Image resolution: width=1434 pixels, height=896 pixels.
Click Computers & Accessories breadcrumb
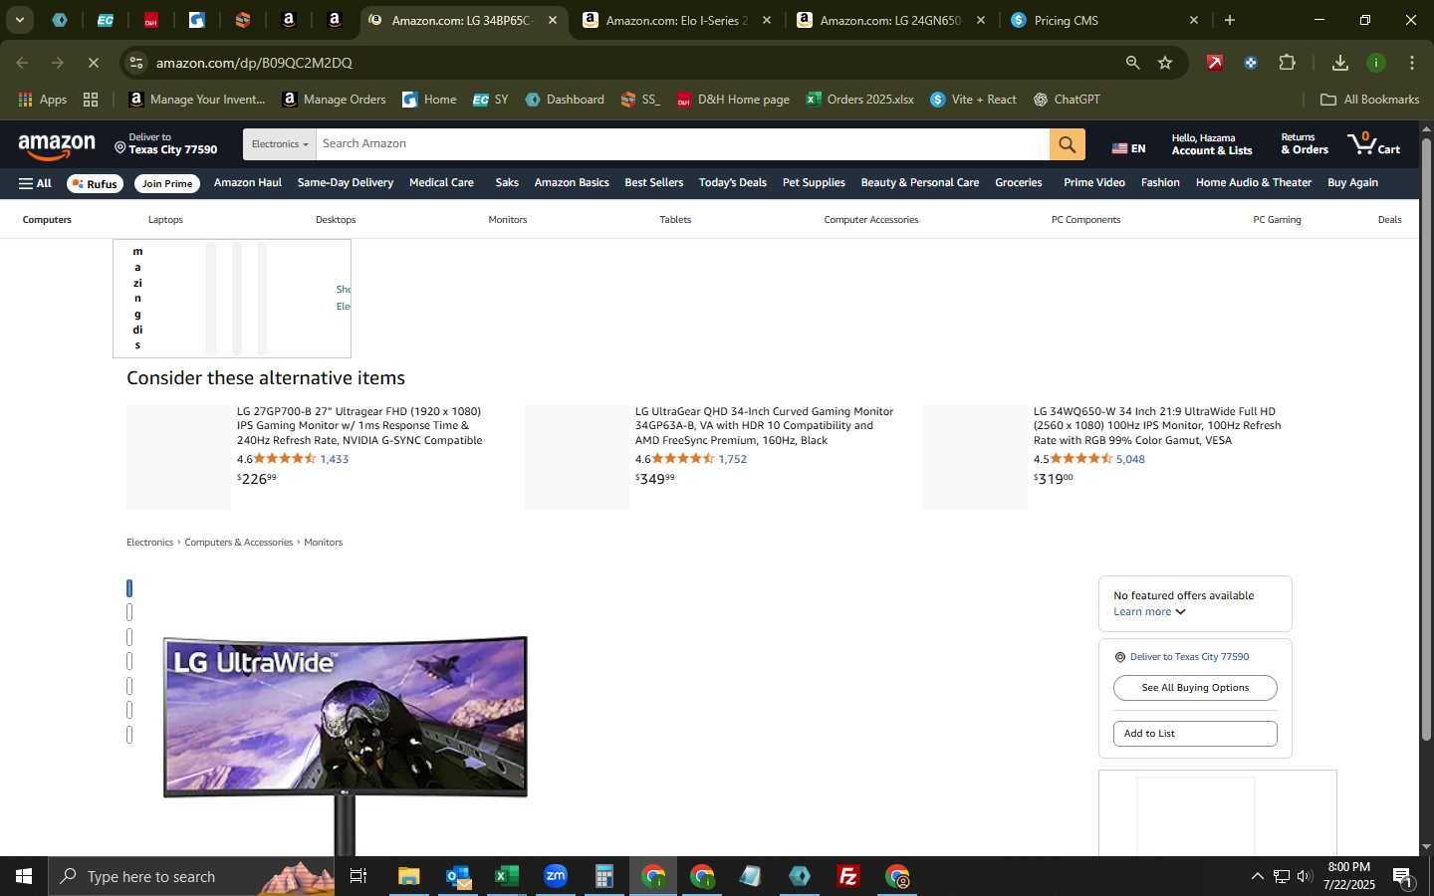239,543
